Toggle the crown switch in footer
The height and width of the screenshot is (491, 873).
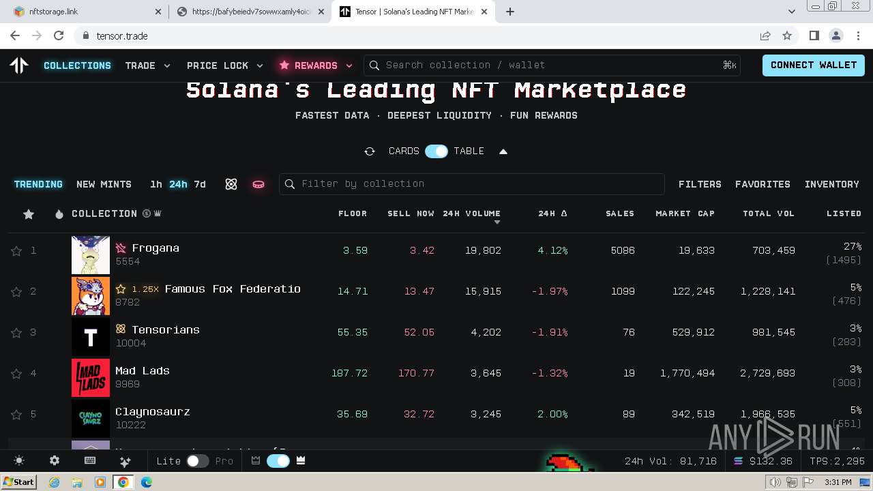click(278, 461)
